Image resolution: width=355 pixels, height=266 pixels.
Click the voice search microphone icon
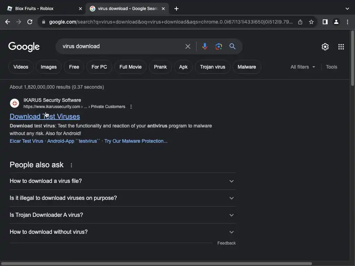[x=205, y=46]
